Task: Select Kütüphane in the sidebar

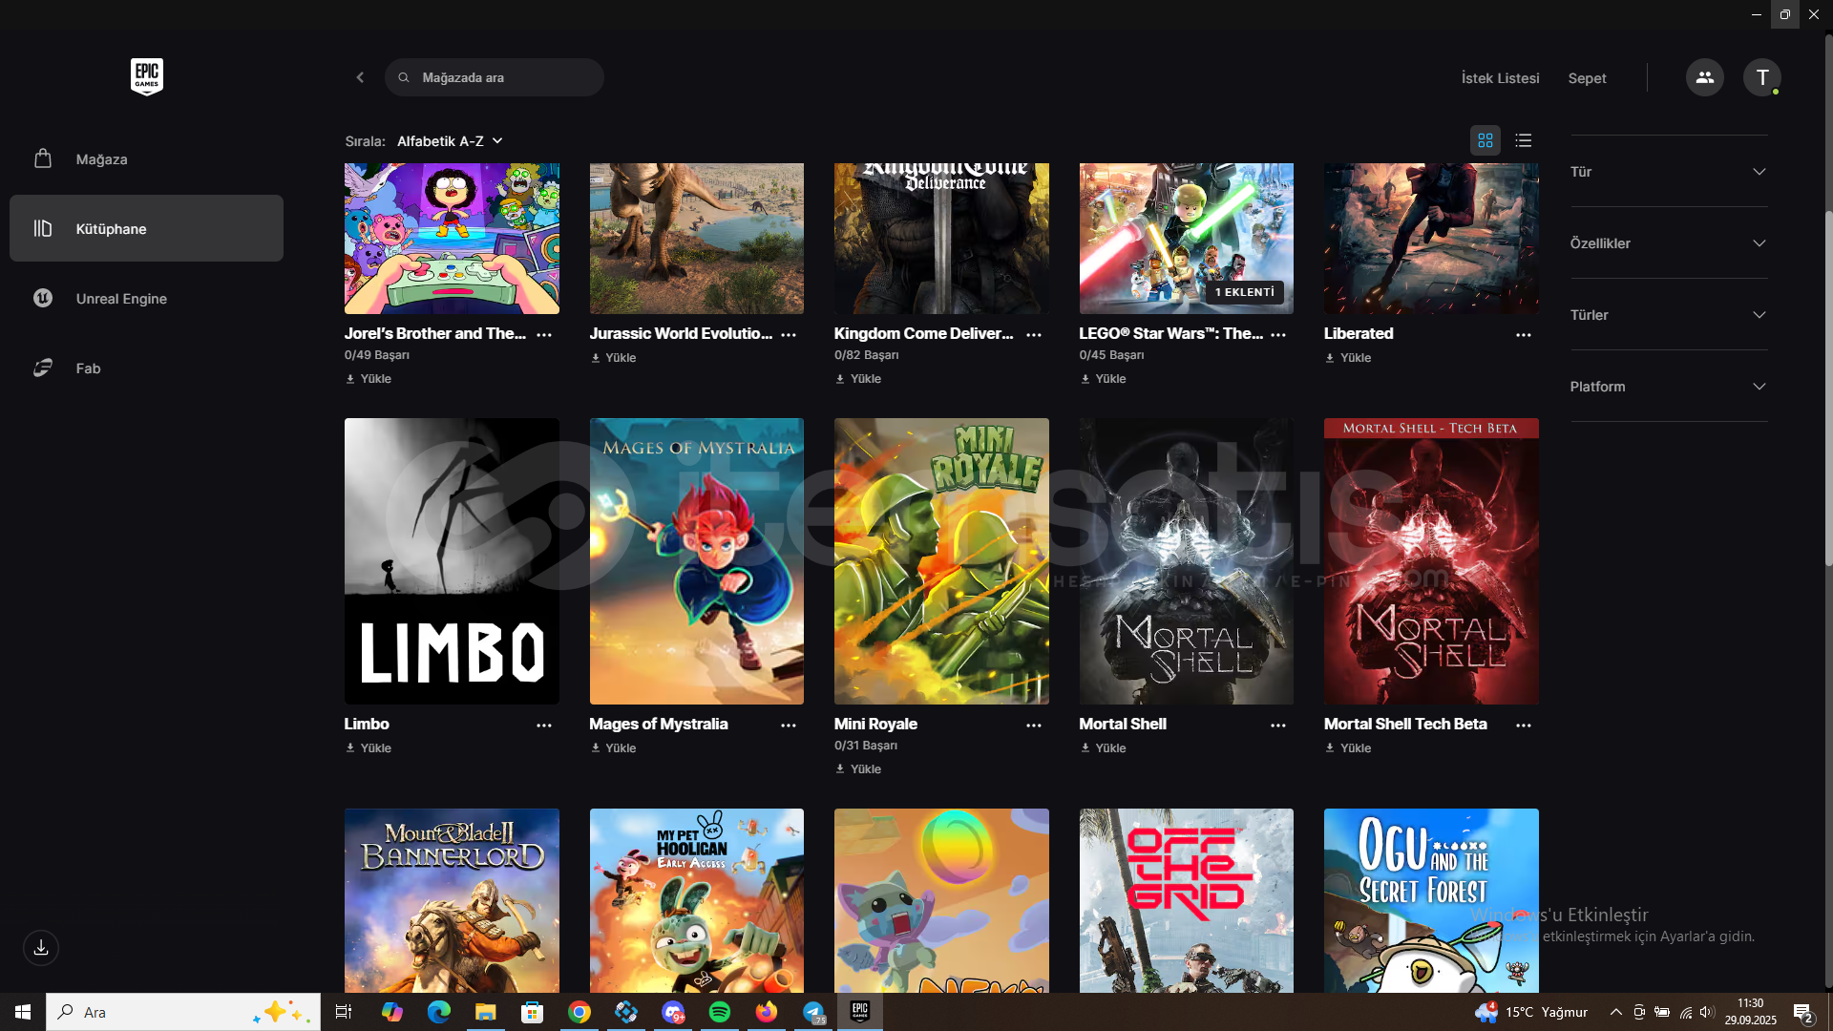Action: [146, 228]
